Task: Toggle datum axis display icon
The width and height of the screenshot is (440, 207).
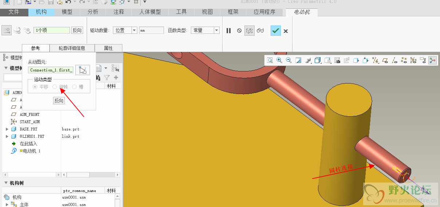Action: (394, 60)
